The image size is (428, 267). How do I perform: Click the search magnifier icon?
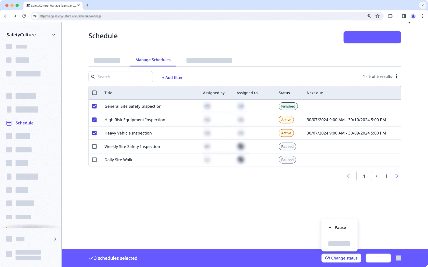coord(93,76)
